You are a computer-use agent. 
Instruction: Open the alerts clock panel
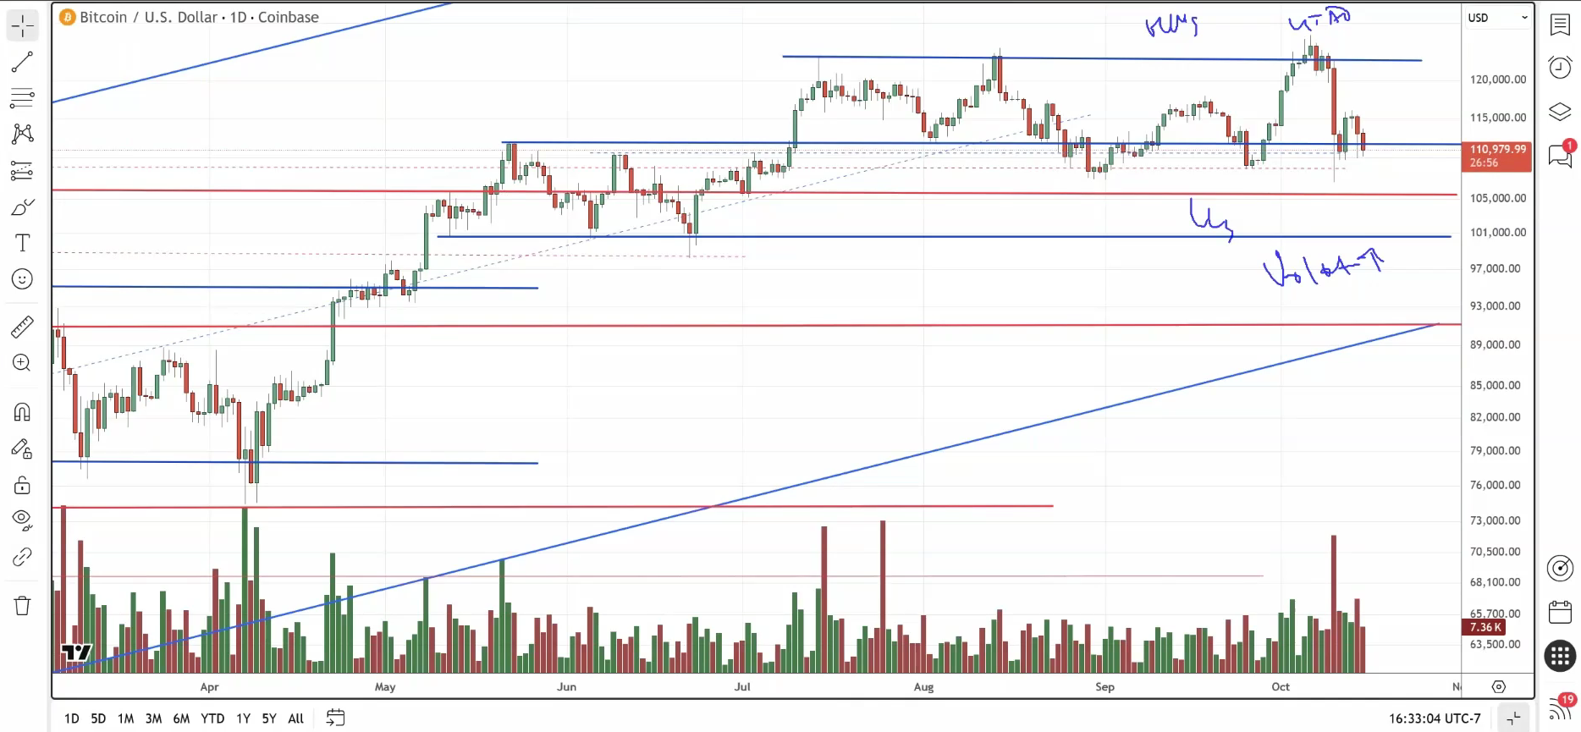coord(1560,67)
